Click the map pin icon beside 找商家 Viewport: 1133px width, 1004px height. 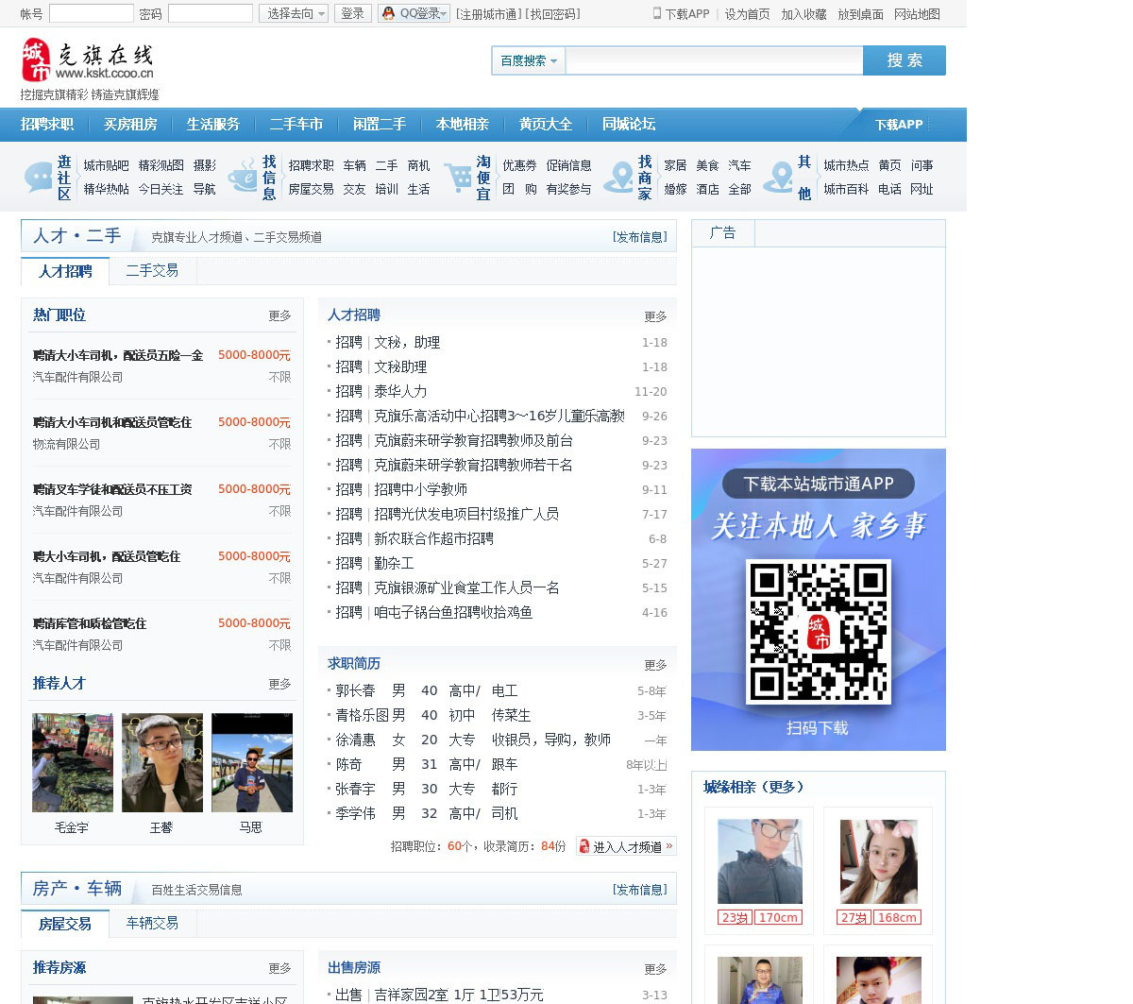coord(619,177)
